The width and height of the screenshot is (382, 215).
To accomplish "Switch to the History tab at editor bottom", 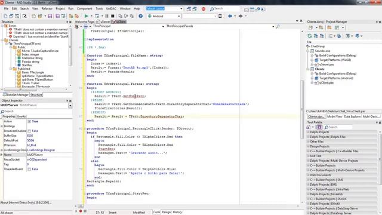I will tap(177, 212).
